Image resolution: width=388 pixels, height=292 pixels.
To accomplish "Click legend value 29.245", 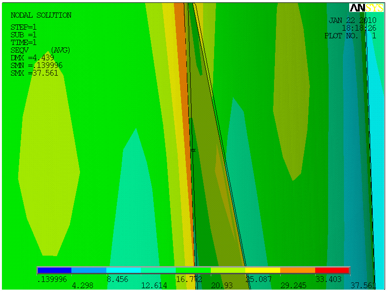I will pos(294,286).
